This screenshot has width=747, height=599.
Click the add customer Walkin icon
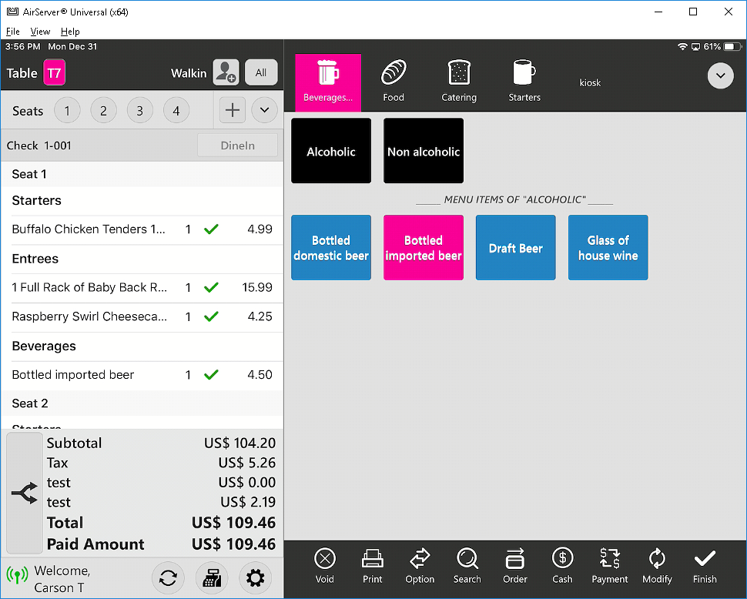click(x=226, y=72)
